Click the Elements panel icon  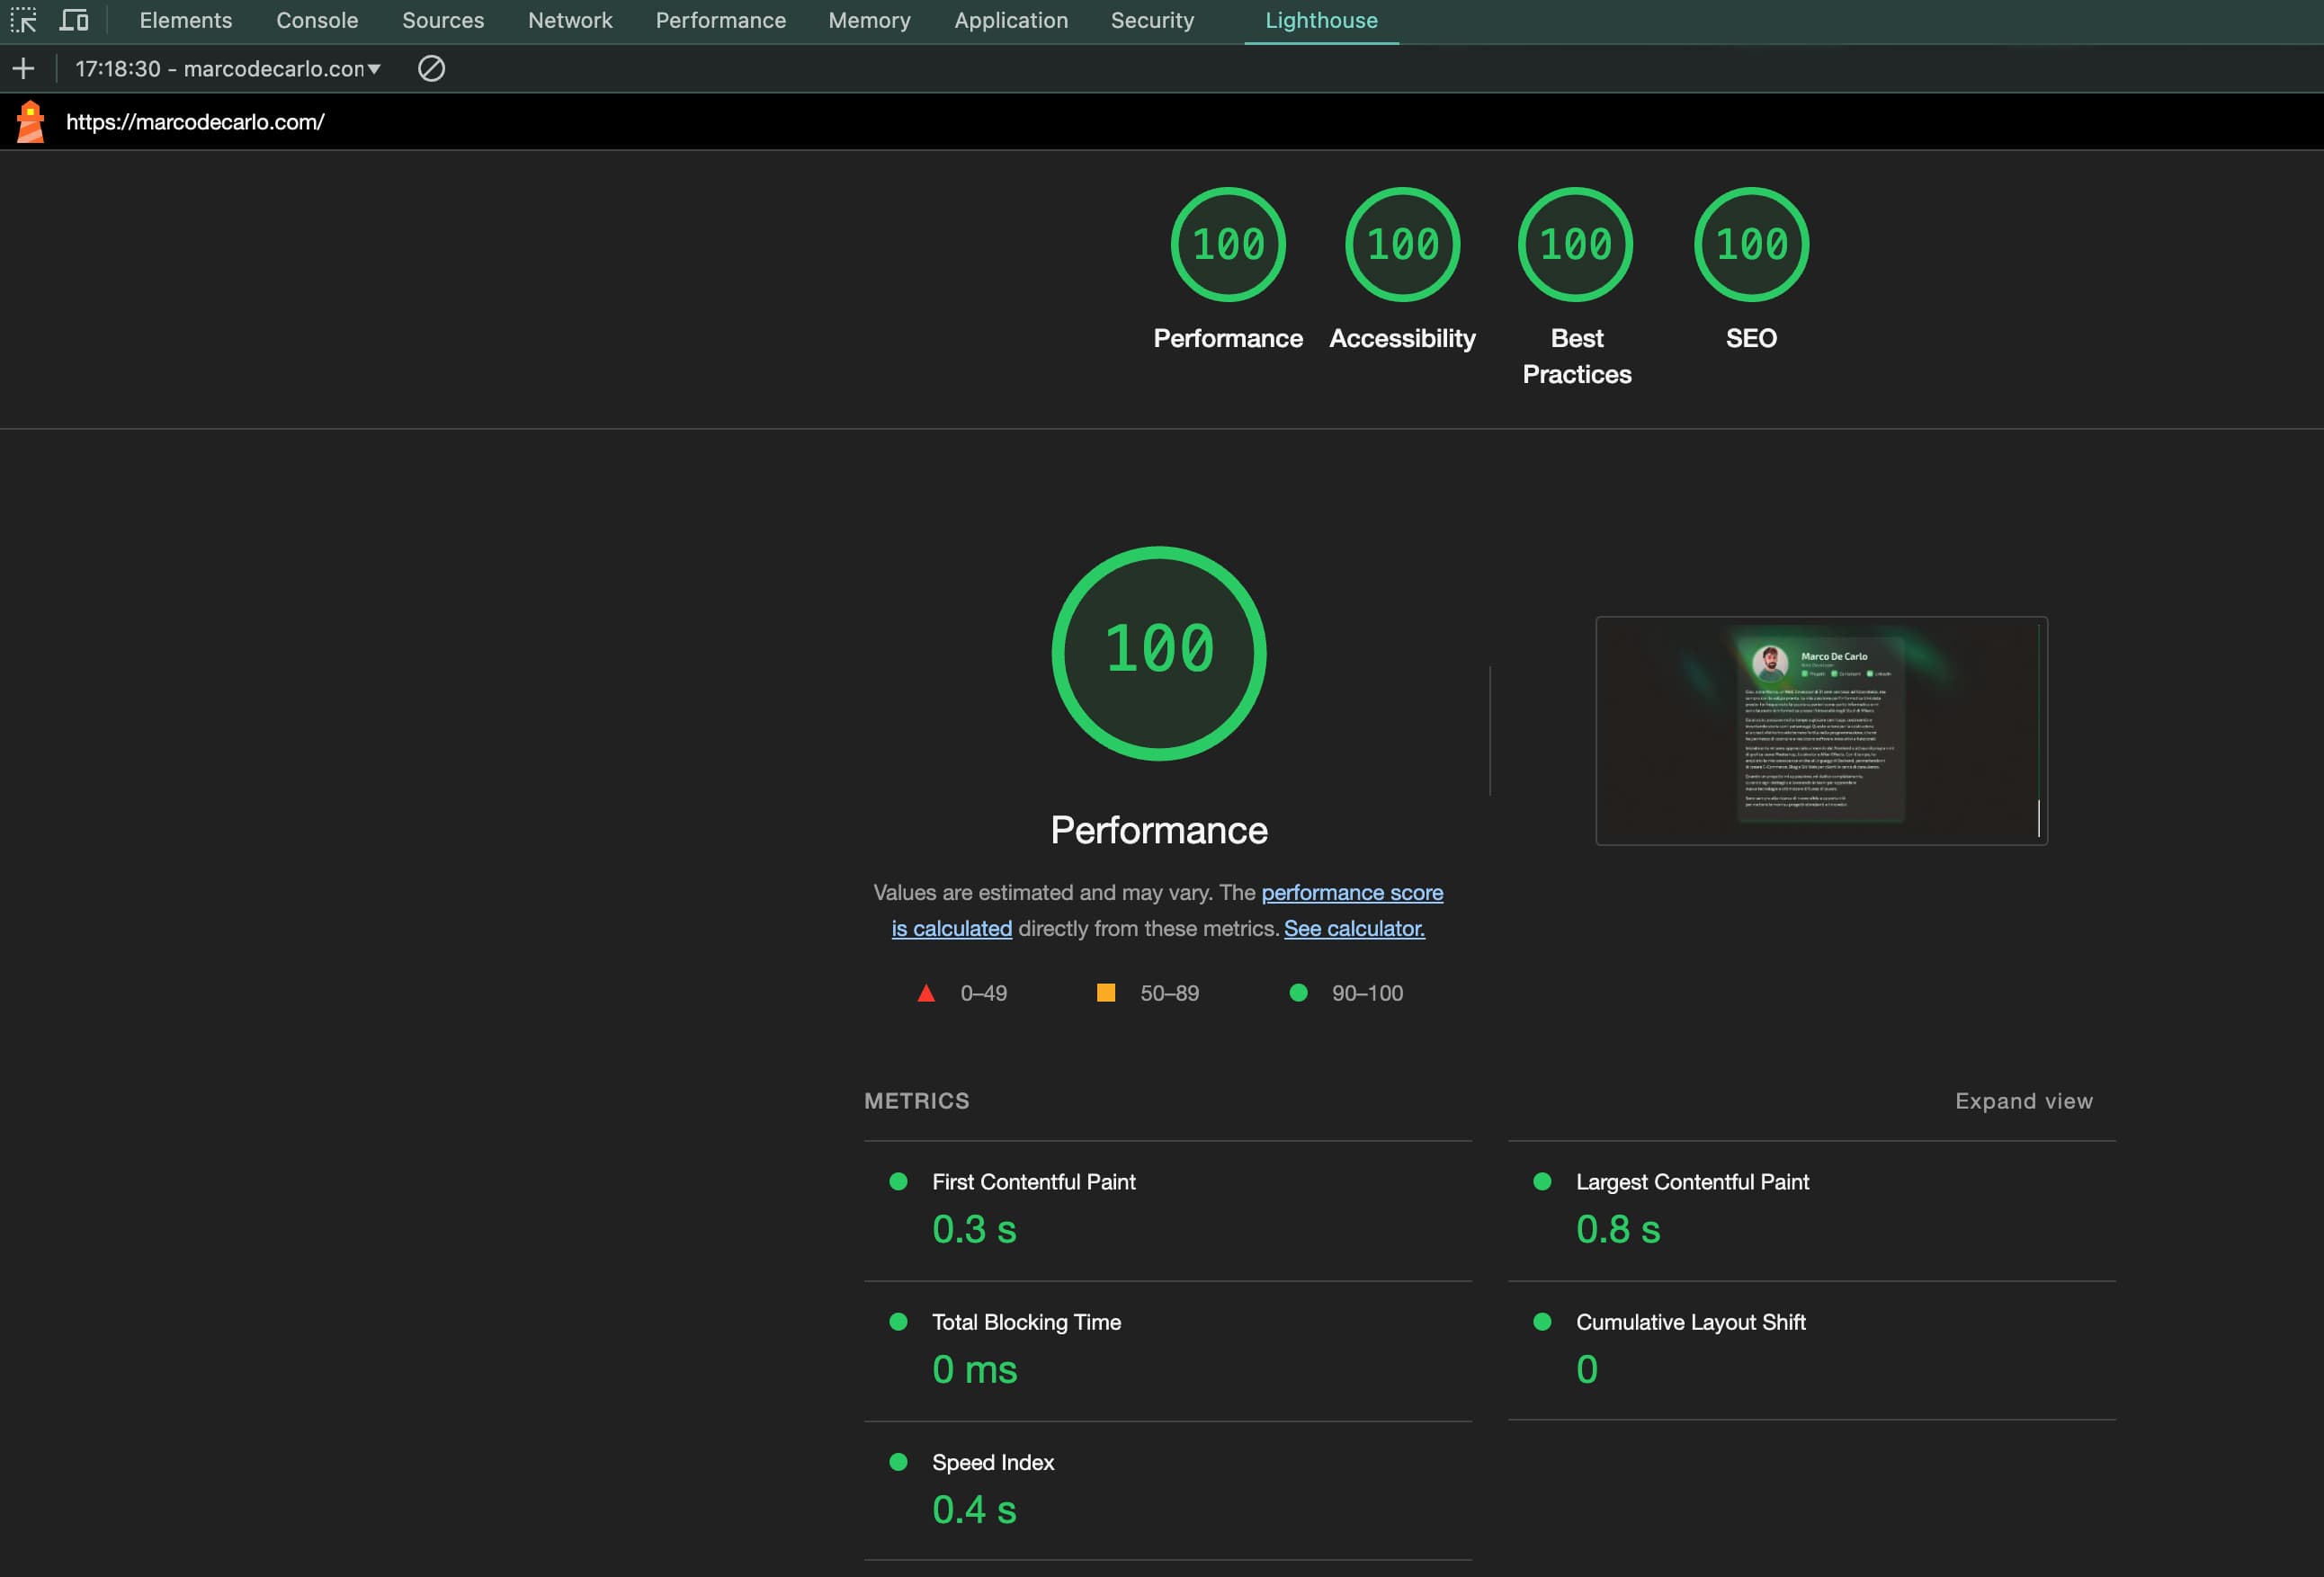pos(183,20)
